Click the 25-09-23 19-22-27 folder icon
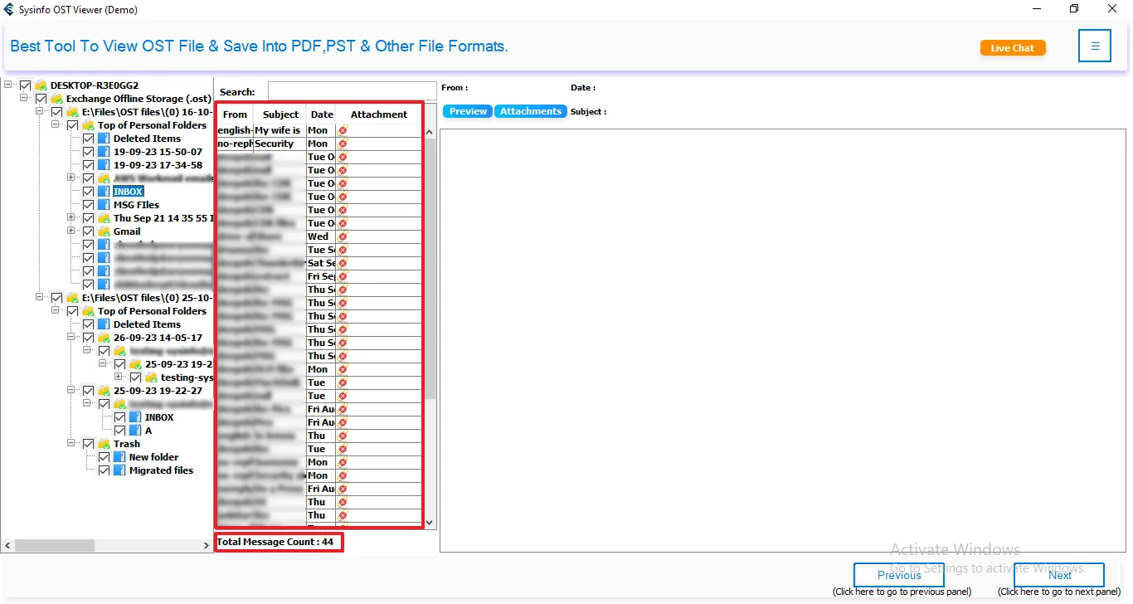Viewport: 1133px width, 604px height. coord(104,391)
